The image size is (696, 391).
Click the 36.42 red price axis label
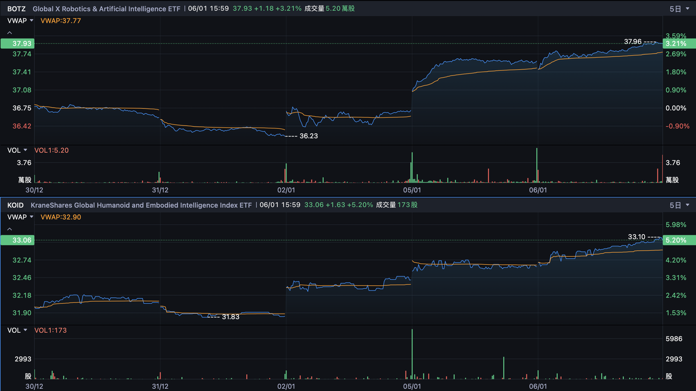click(x=22, y=126)
